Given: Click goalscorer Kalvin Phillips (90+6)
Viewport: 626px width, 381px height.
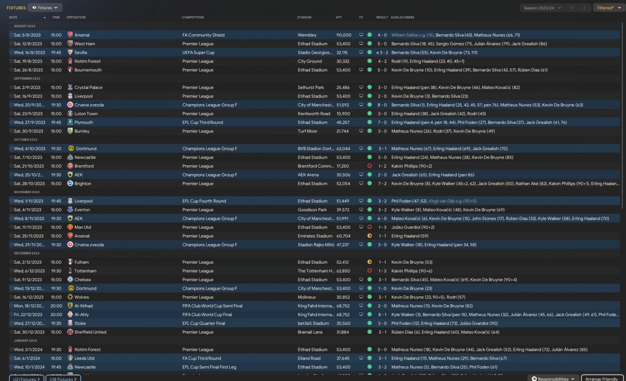Looking at the screenshot, I should click(x=411, y=271).
